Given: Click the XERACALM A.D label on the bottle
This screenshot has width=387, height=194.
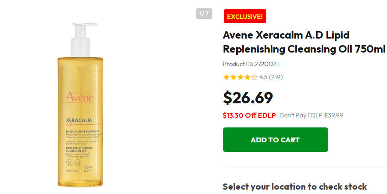Looking at the screenshot, I should tap(78, 121).
